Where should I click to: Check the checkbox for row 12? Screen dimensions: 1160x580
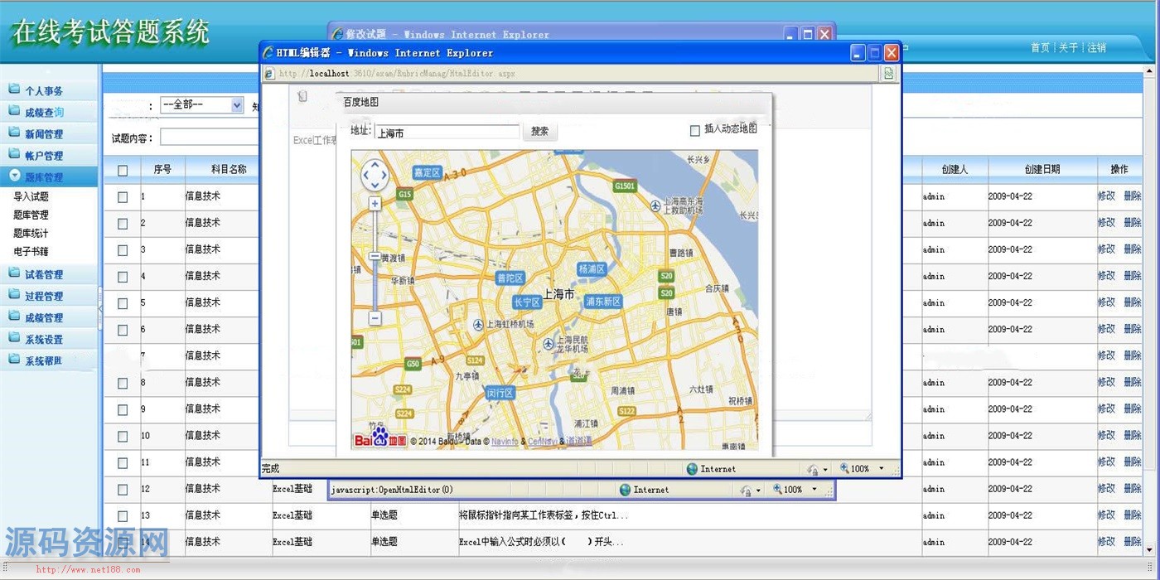pyautogui.click(x=123, y=490)
